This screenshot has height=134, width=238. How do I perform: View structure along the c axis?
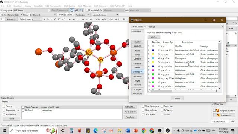pos(51,19)
